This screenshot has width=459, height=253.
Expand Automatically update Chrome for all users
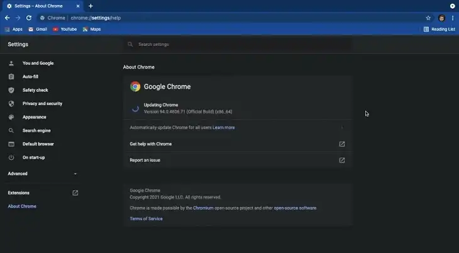[342, 128]
